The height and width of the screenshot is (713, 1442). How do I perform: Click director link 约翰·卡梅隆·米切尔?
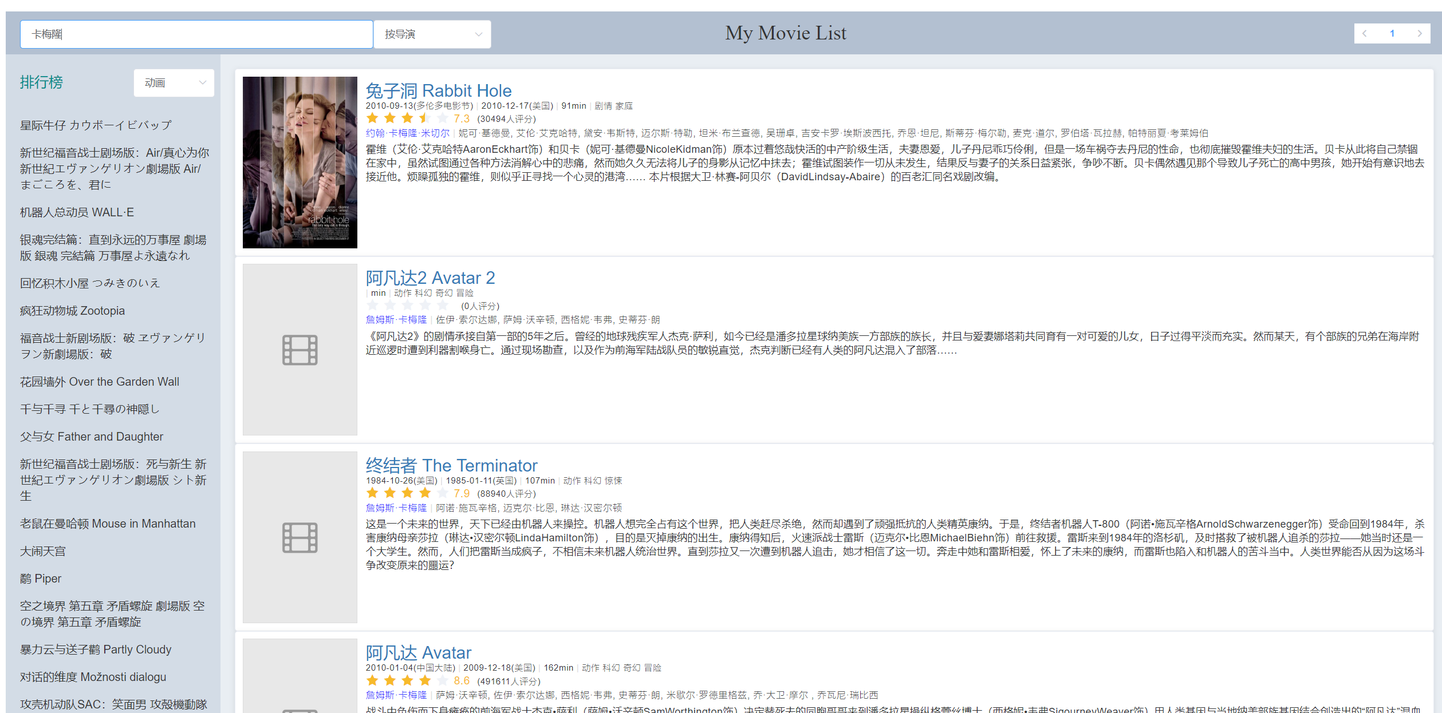[x=407, y=133]
